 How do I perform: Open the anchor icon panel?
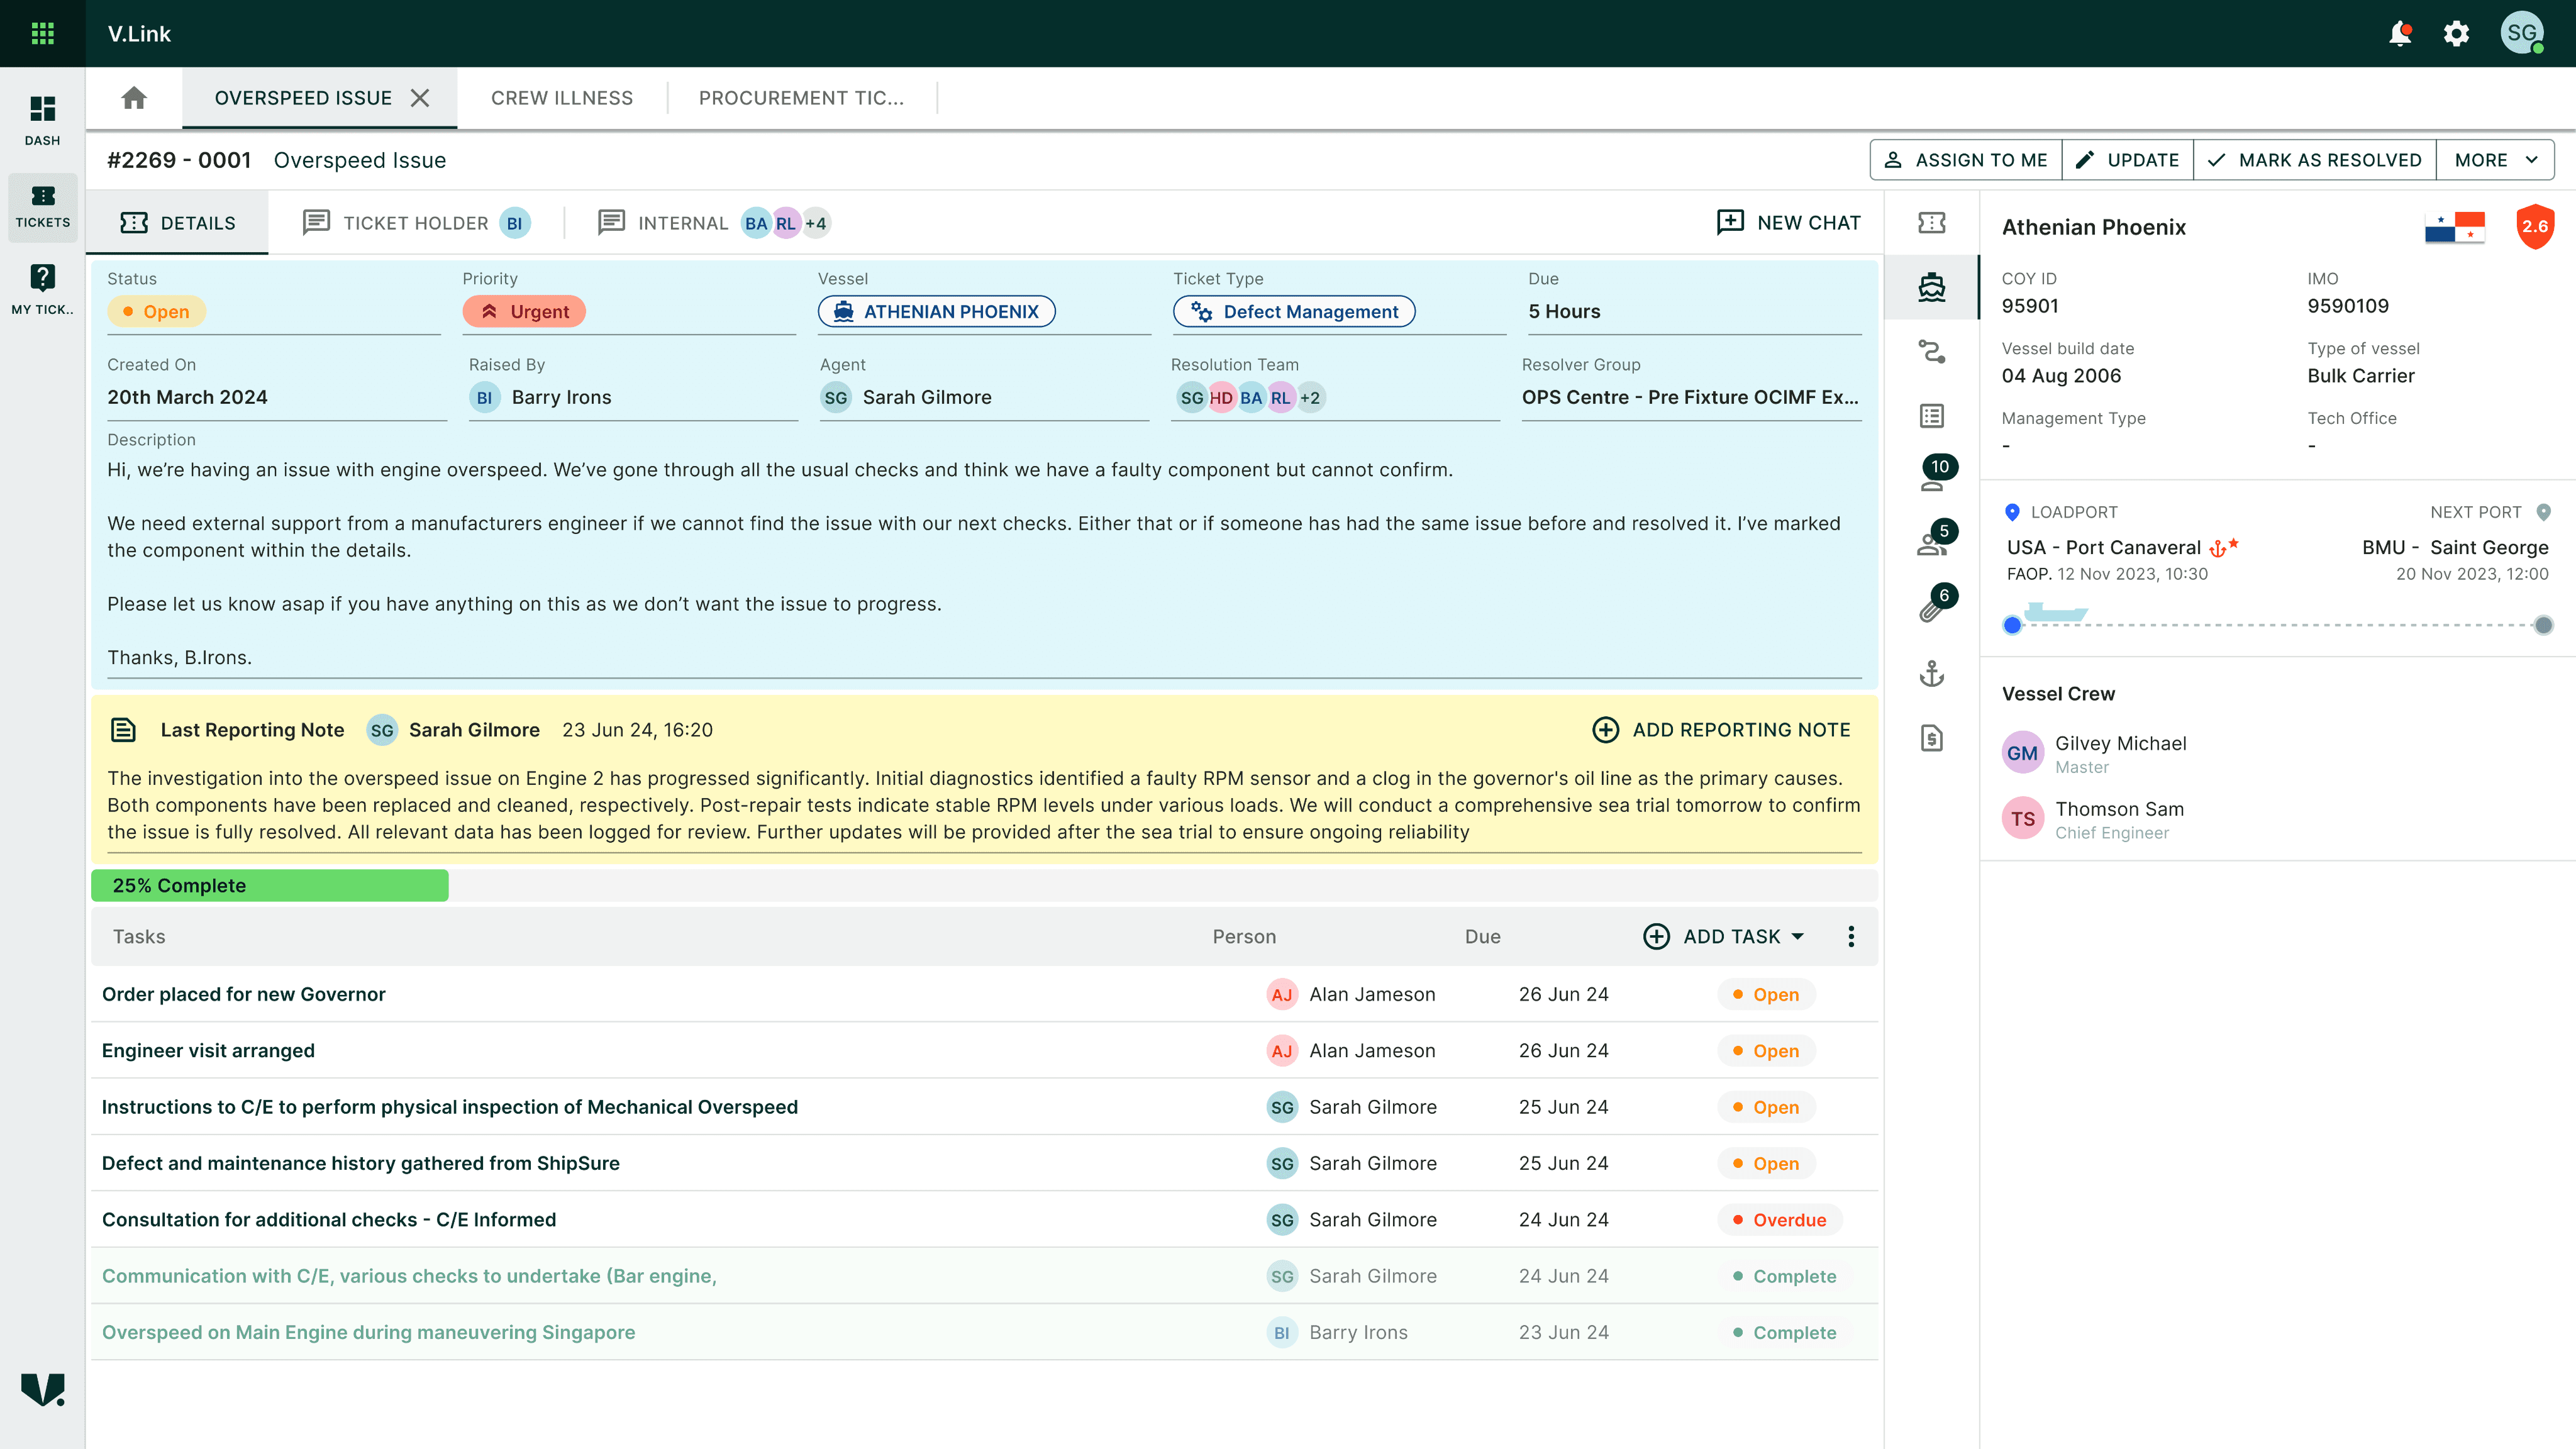pos(1931,674)
